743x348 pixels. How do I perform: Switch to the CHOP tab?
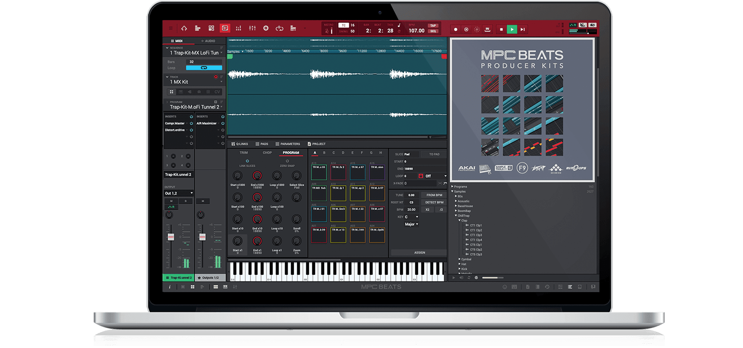[267, 152]
